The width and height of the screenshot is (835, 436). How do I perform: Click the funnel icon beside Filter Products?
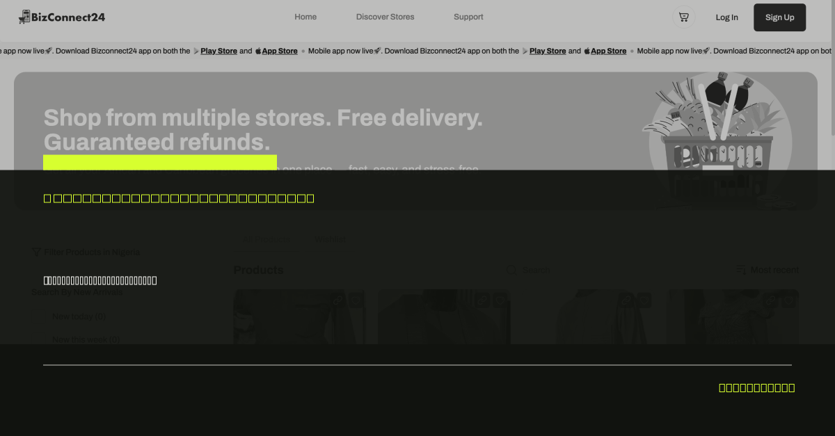click(x=36, y=252)
